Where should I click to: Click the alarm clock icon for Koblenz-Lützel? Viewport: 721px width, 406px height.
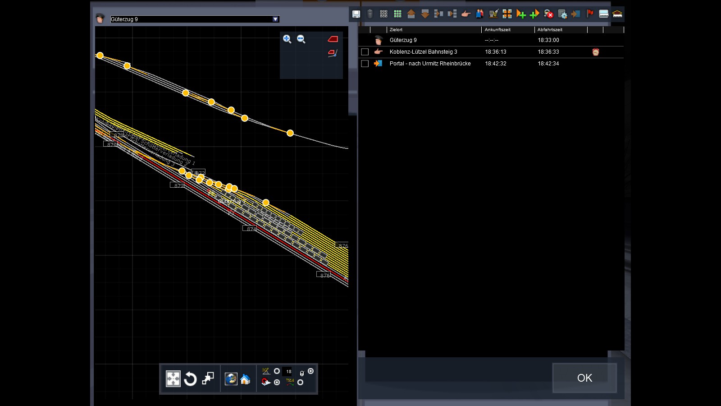pyautogui.click(x=596, y=52)
